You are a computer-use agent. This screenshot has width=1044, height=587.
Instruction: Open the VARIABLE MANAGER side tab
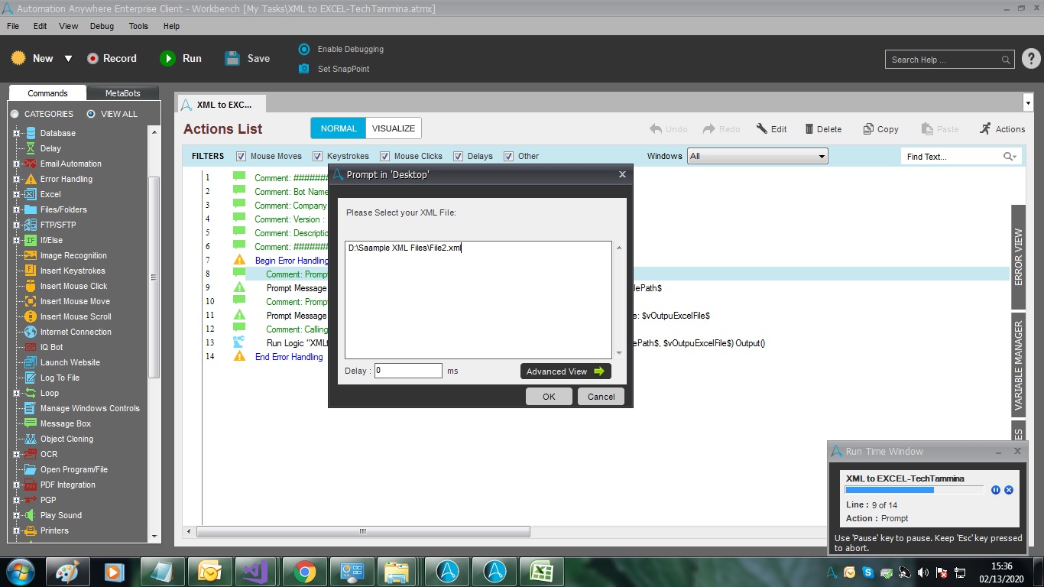tap(1018, 364)
